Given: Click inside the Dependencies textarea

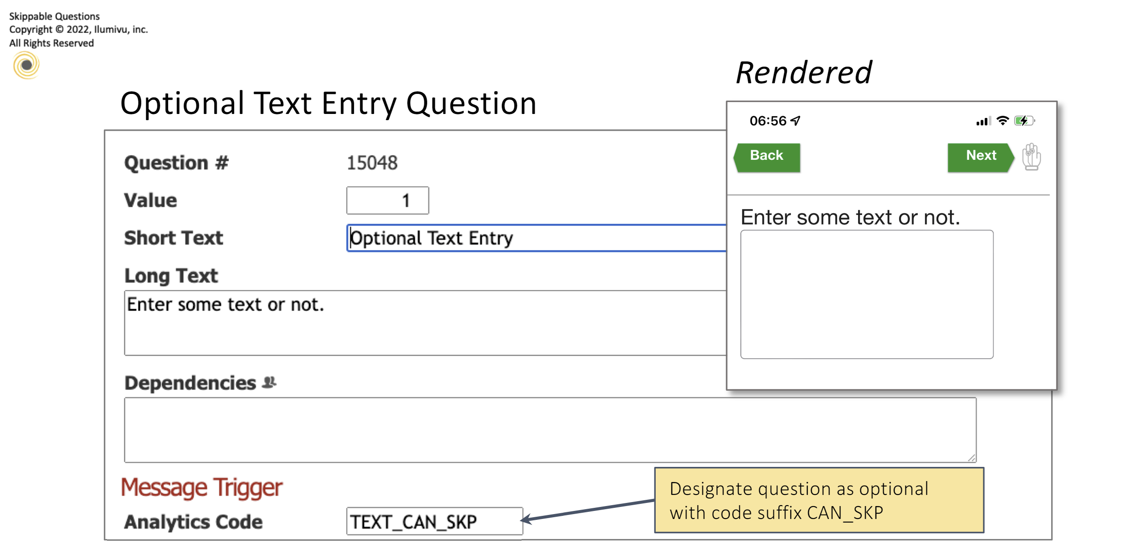Looking at the screenshot, I should click(548, 430).
